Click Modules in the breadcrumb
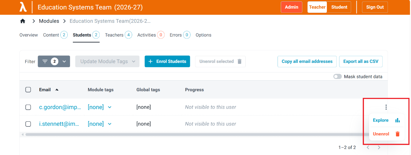 click(x=49, y=21)
